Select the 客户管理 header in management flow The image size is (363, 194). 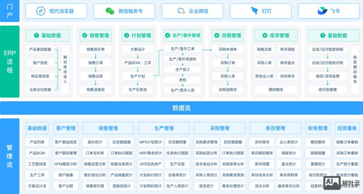pyautogui.click(x=66, y=128)
